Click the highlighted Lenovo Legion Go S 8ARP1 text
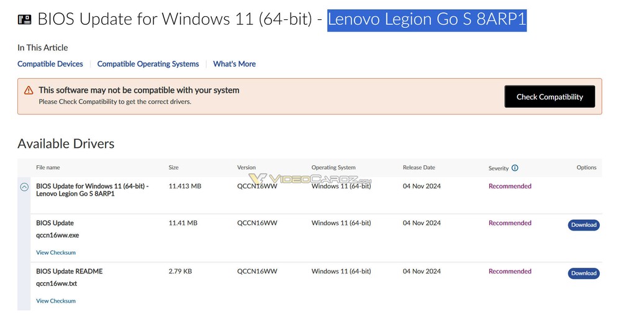Viewport: 621px width, 315px height. (x=427, y=19)
